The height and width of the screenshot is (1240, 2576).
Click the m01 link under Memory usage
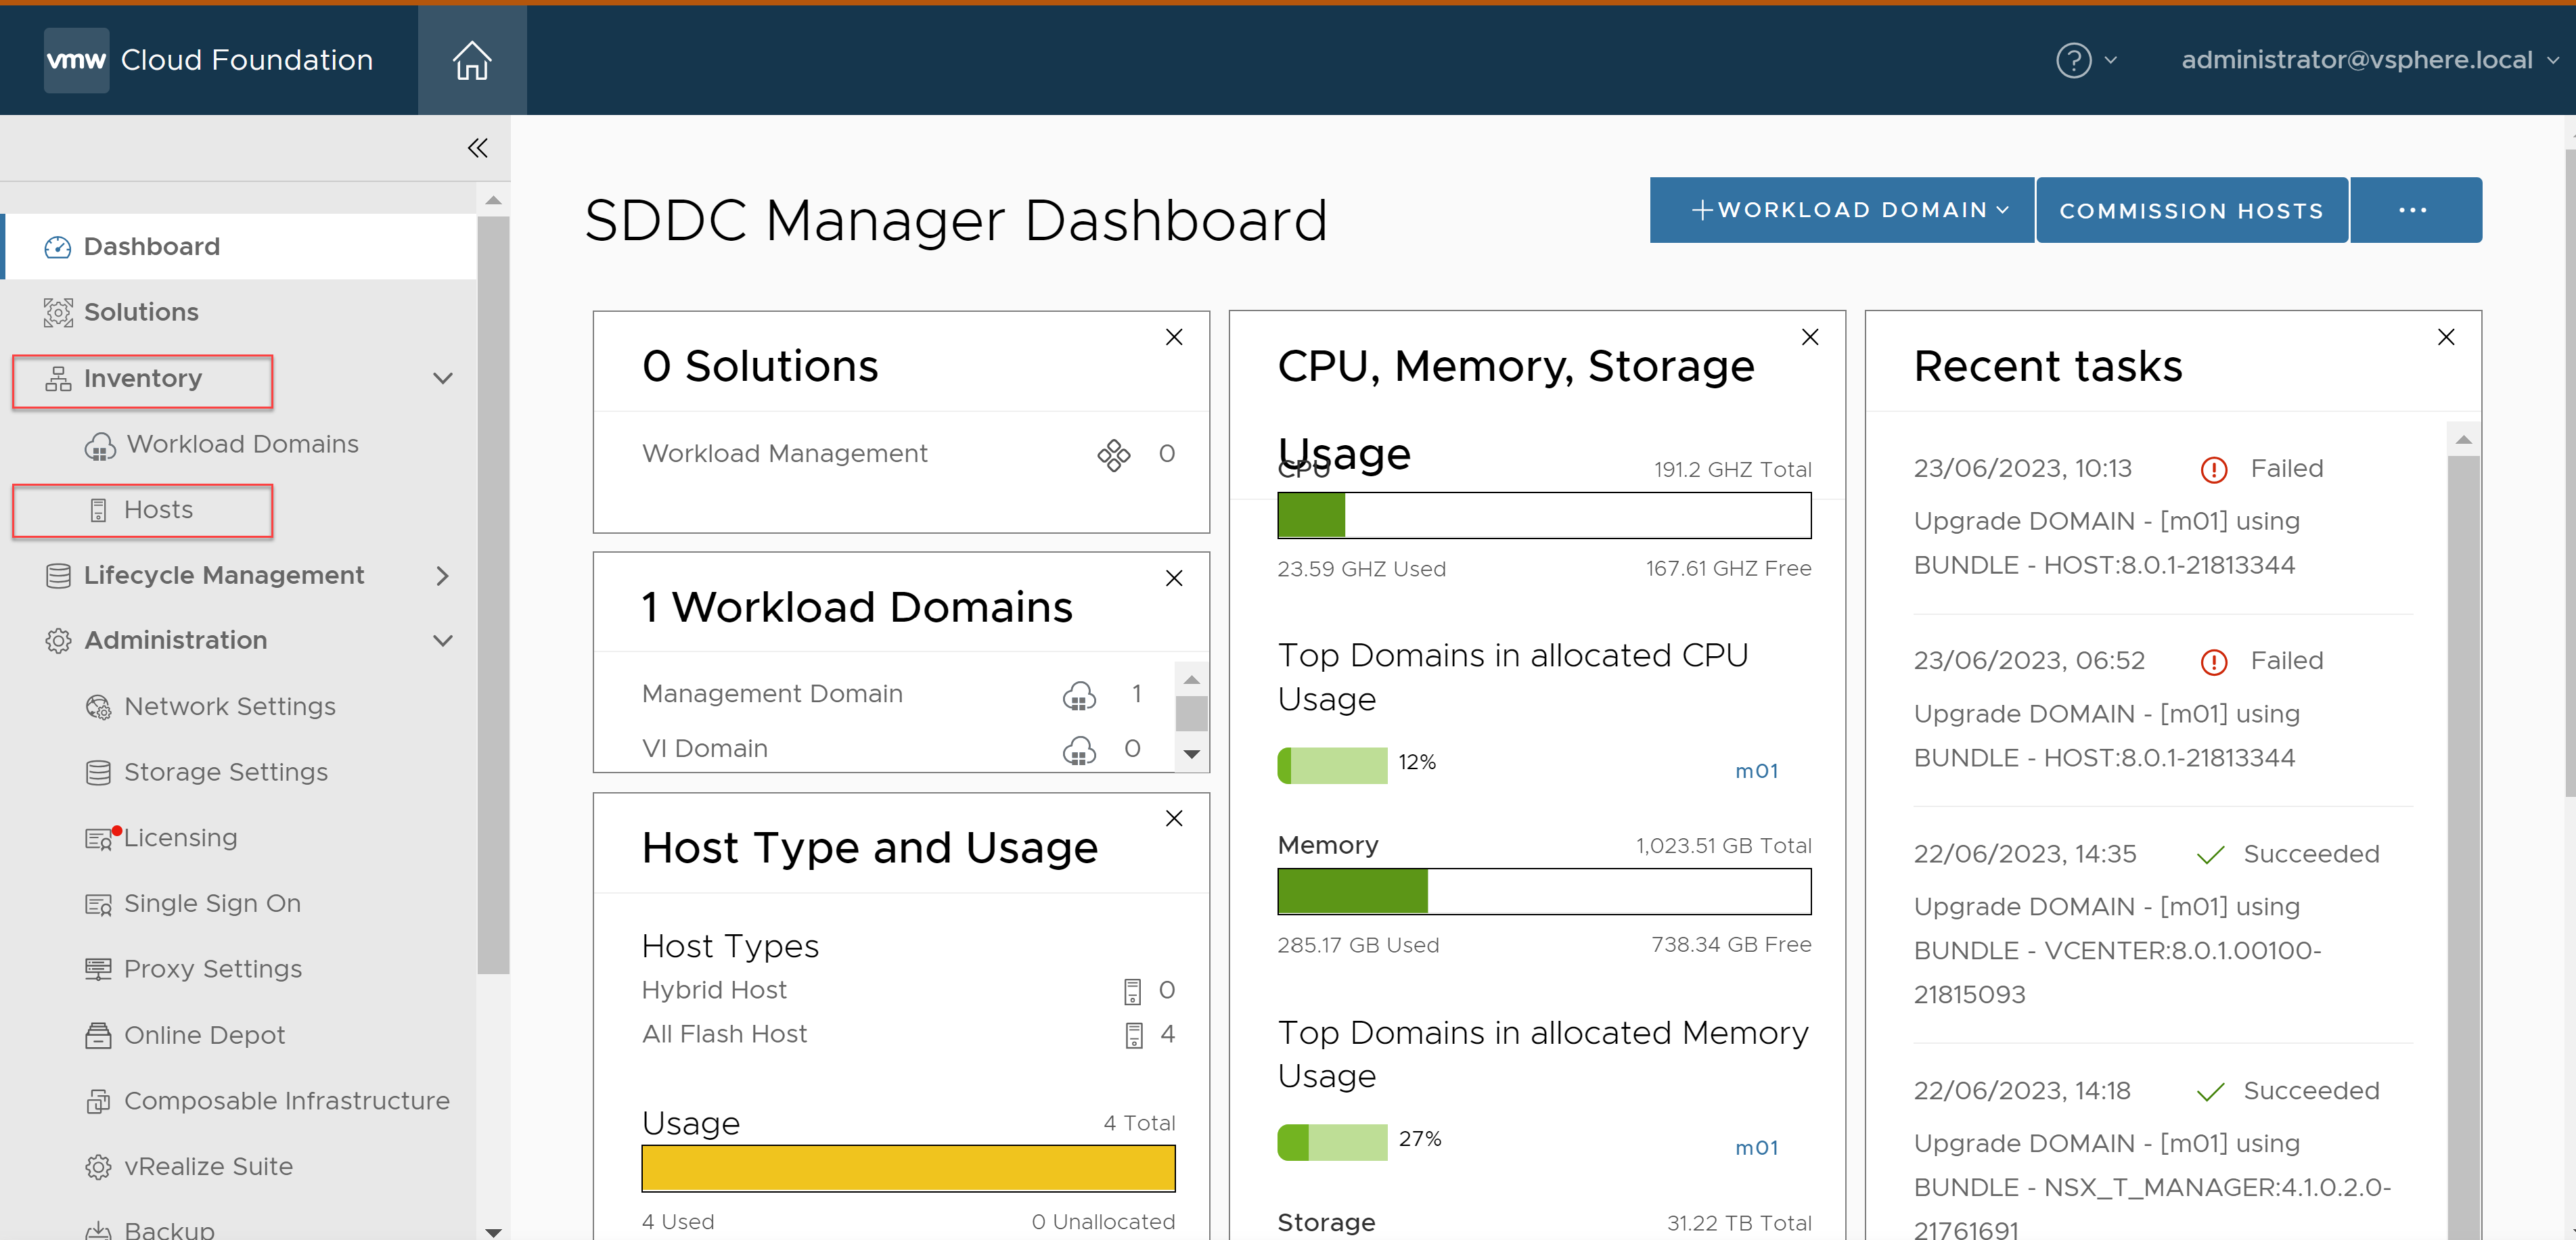click(1756, 1148)
